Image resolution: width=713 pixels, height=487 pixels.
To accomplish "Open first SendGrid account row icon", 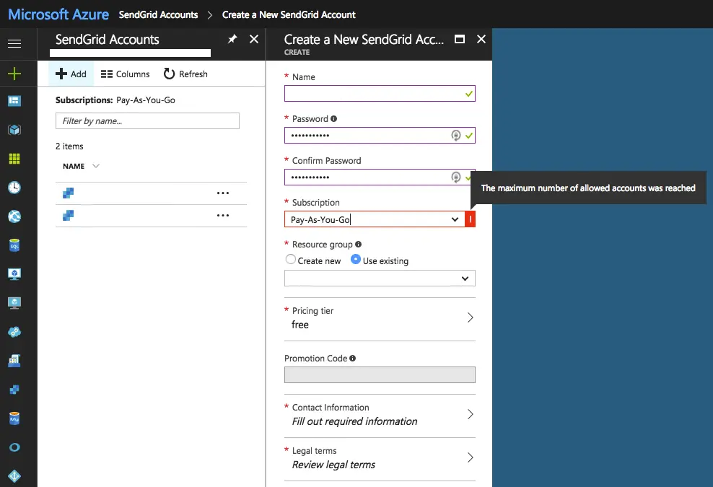I will click(x=69, y=193).
